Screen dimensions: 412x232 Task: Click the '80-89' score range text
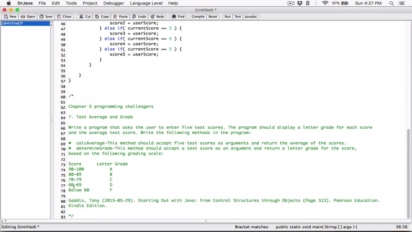[x=75, y=174]
